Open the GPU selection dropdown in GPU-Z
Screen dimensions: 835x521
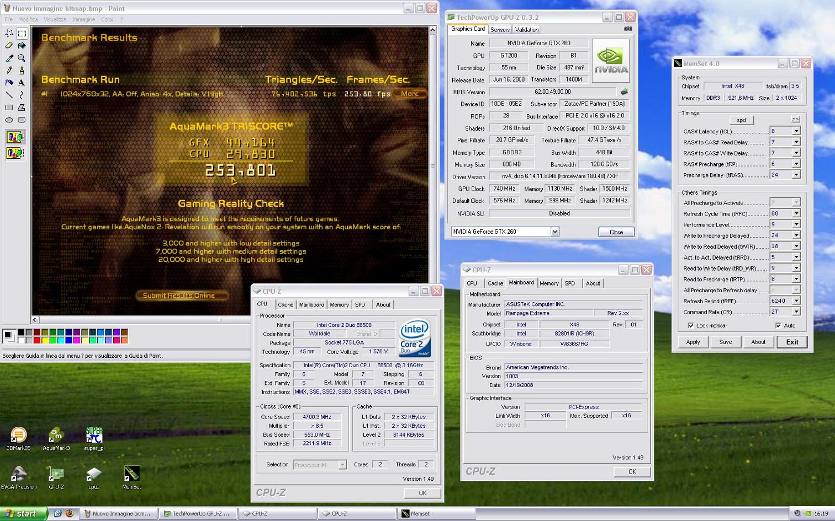click(x=554, y=232)
